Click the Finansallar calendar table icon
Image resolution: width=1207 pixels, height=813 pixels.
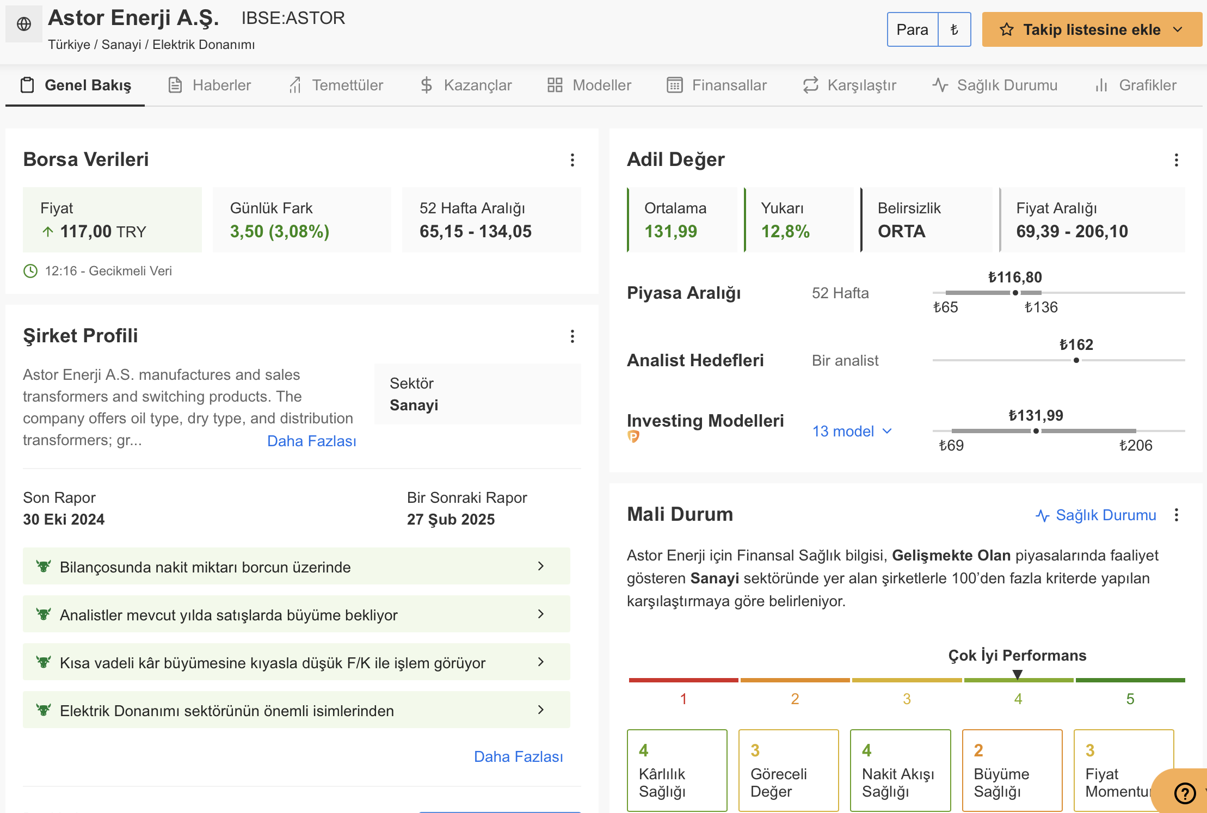pos(674,85)
